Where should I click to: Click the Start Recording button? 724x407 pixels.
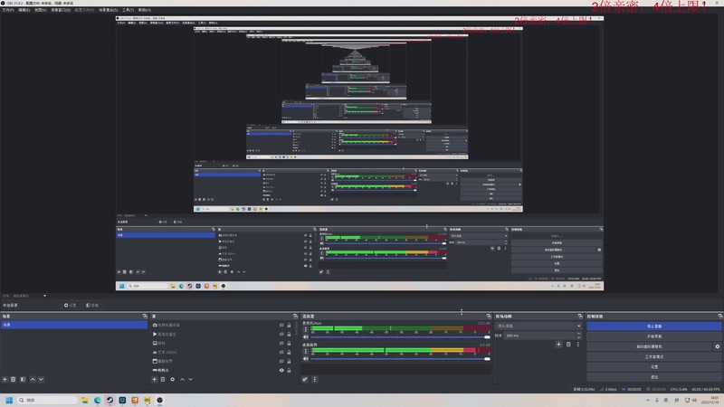(653, 336)
